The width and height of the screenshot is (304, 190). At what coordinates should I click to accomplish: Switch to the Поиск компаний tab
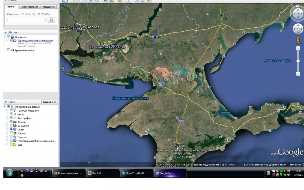click(x=29, y=6)
